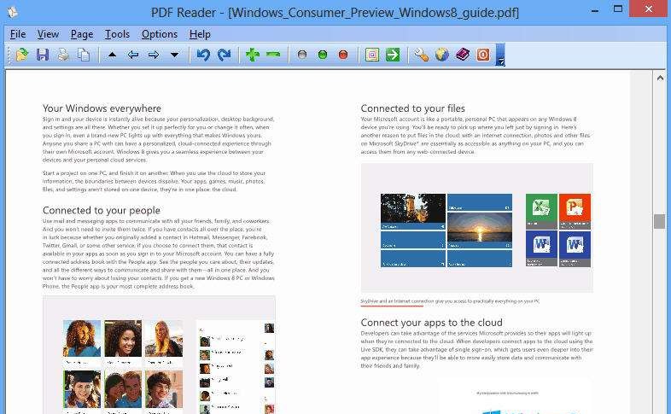The width and height of the screenshot is (671, 414).
Task: Open the Help menu
Action: (200, 34)
